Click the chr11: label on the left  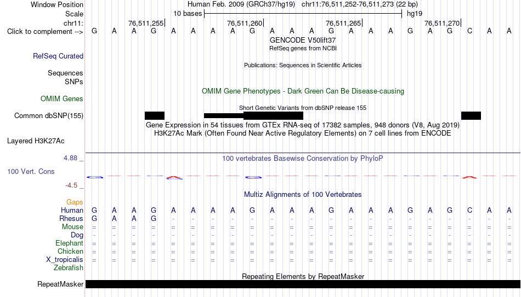coord(73,23)
